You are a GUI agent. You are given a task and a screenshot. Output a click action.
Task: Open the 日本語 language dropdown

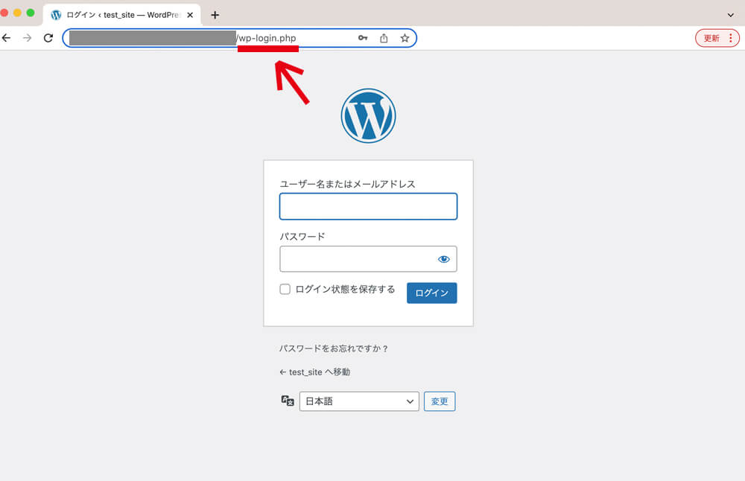(x=359, y=401)
